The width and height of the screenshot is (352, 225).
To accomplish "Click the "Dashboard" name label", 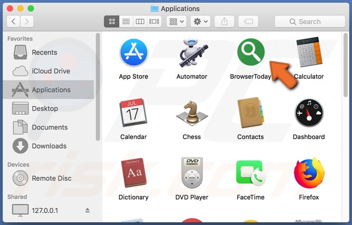I will [309, 137].
